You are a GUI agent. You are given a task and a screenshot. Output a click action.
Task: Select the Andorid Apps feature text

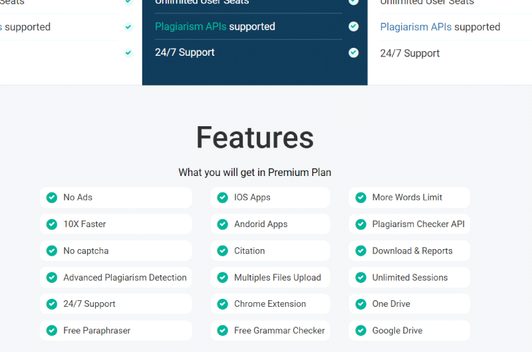[261, 224]
